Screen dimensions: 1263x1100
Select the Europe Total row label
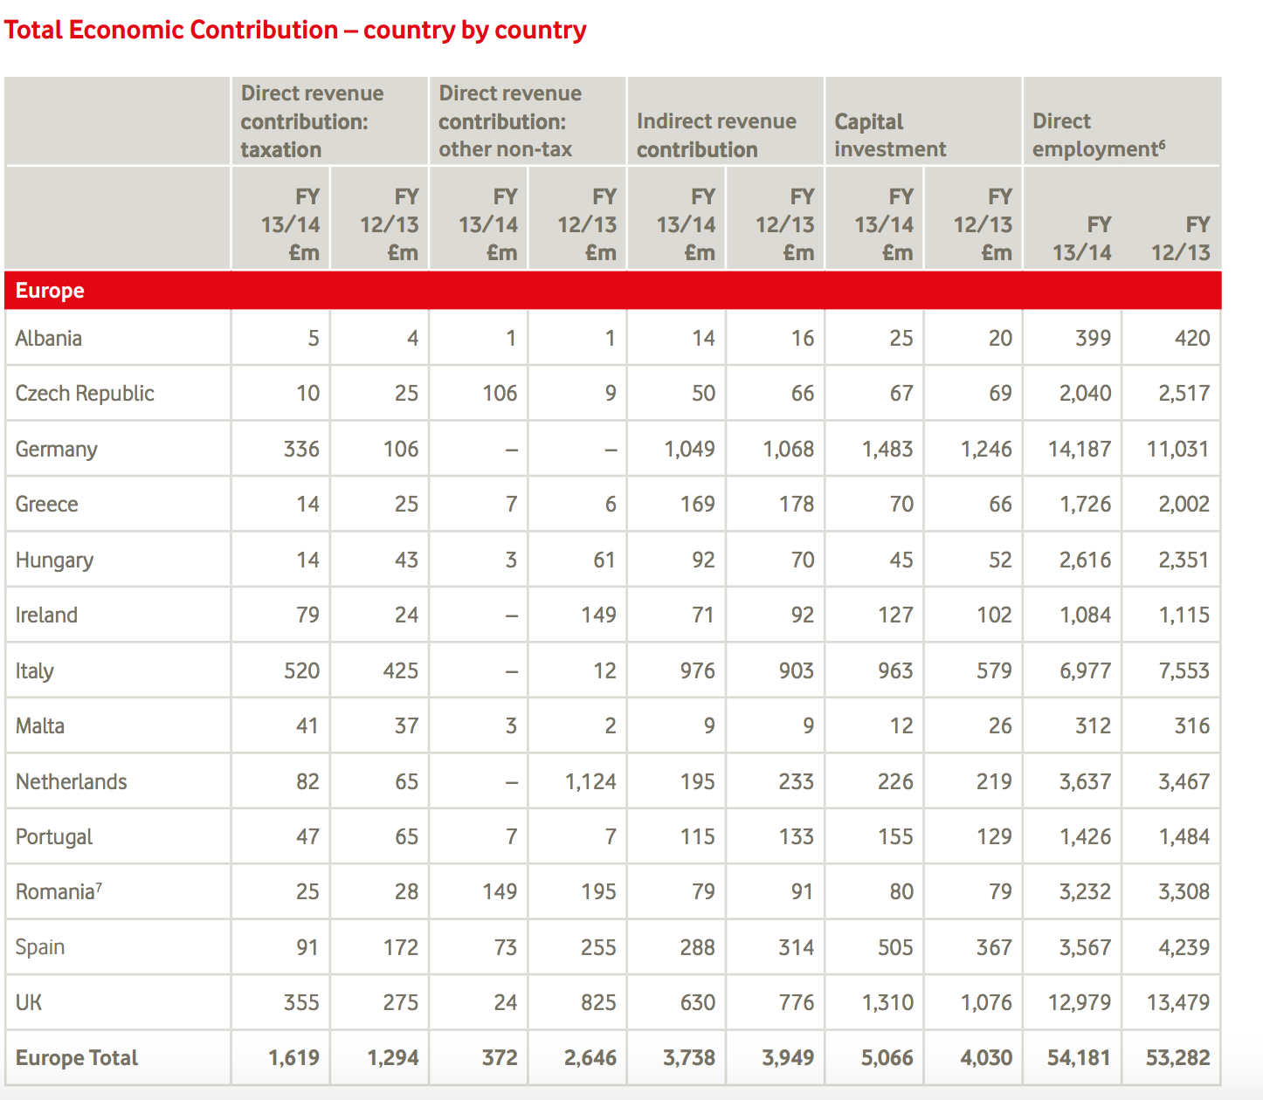pyautogui.click(x=77, y=1058)
